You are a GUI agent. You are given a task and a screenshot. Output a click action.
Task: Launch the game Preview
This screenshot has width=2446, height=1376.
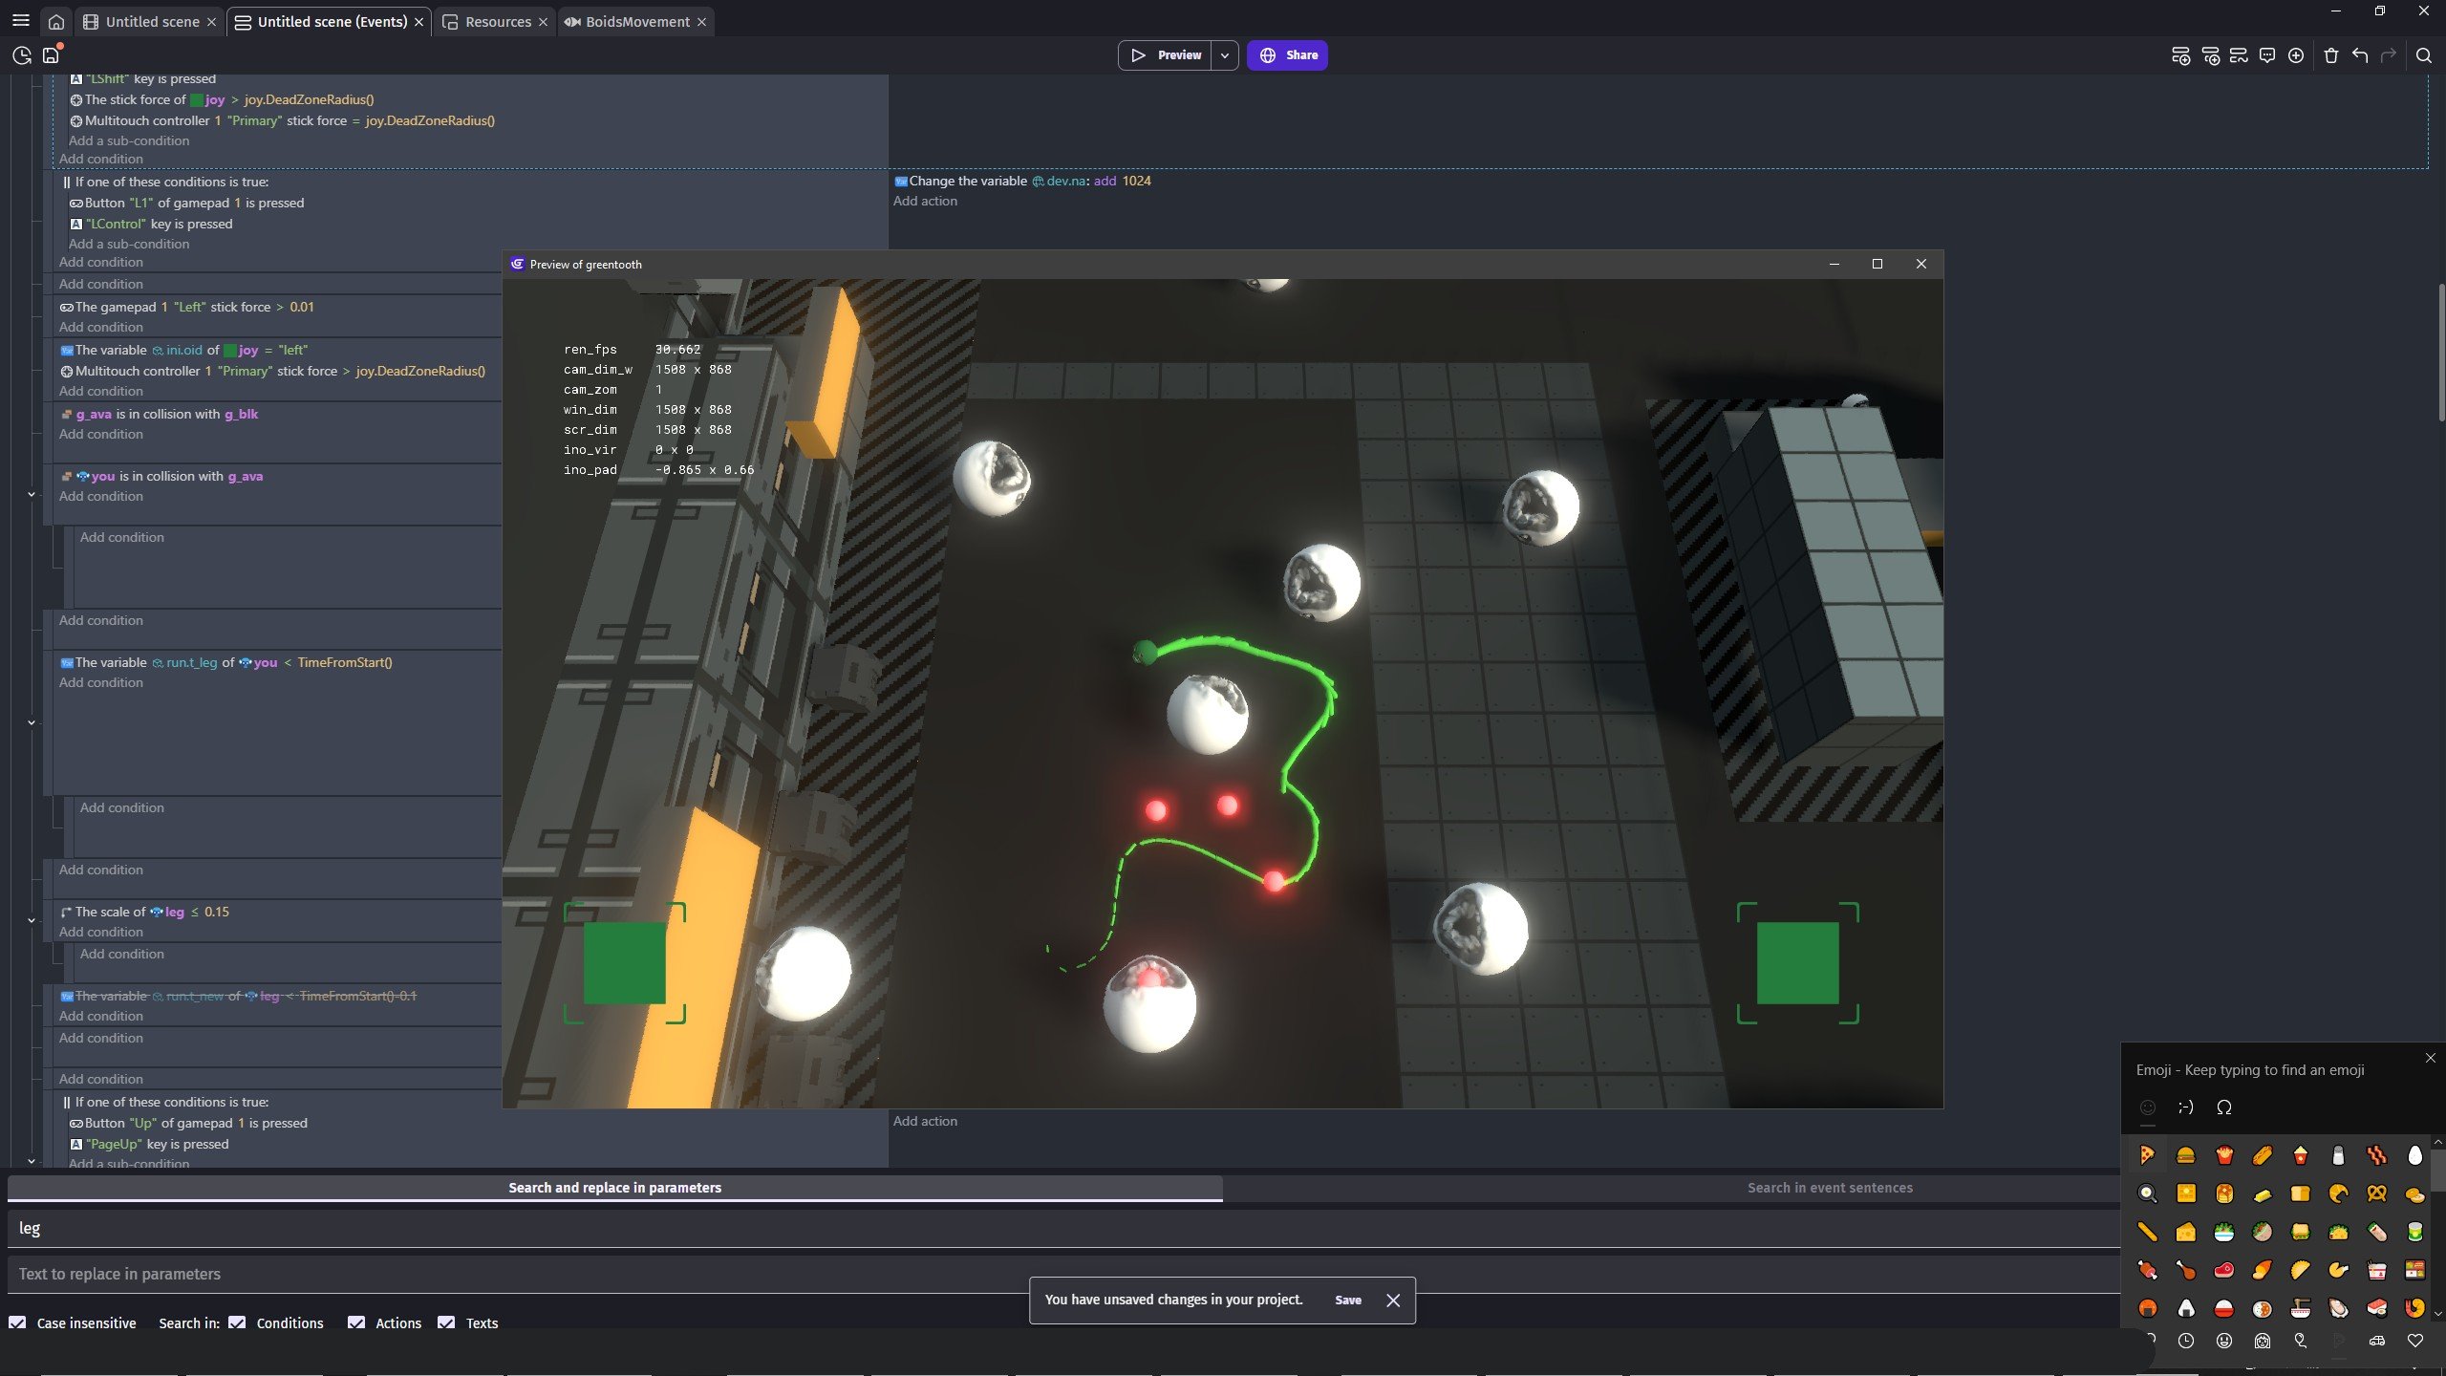pos(1166,55)
